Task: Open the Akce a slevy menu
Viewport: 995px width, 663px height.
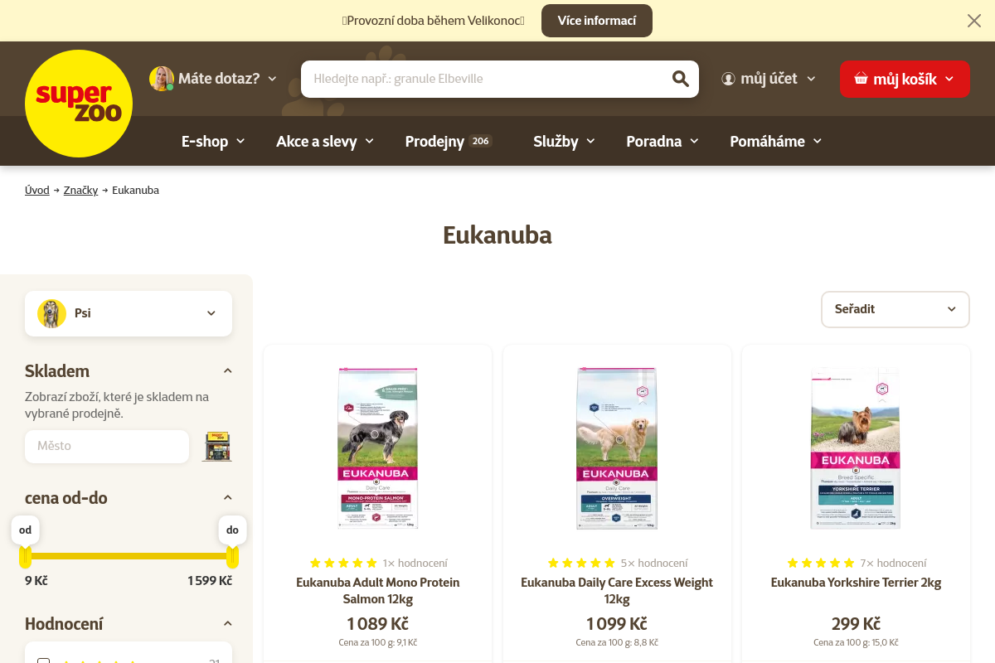Action: [x=325, y=142]
